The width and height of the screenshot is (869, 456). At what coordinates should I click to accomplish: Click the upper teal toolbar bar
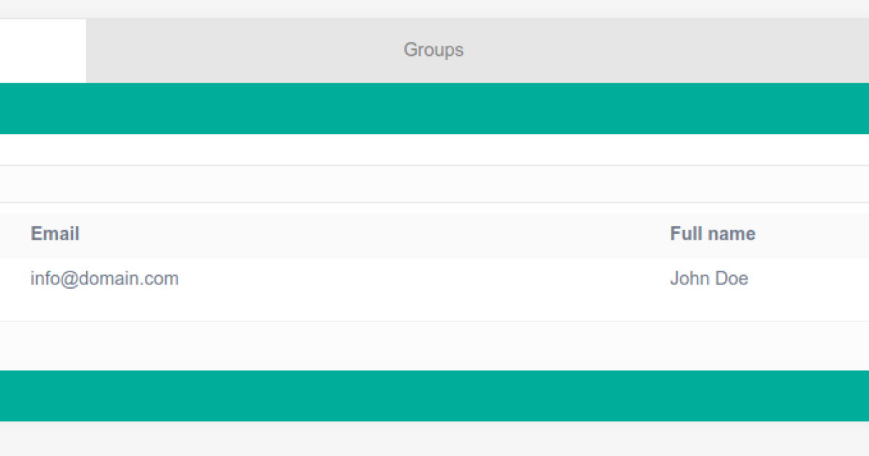pyautogui.click(x=434, y=109)
